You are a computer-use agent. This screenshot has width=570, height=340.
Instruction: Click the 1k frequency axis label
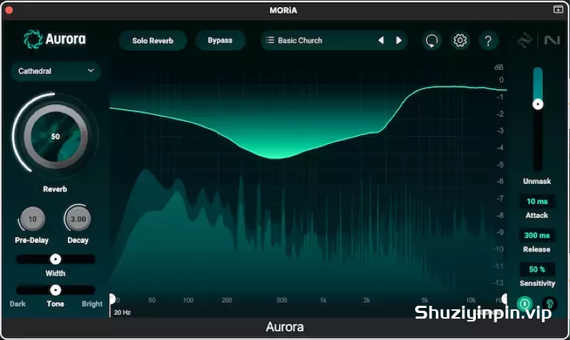(323, 300)
